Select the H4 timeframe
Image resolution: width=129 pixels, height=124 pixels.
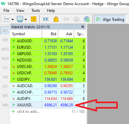[5, 77]
